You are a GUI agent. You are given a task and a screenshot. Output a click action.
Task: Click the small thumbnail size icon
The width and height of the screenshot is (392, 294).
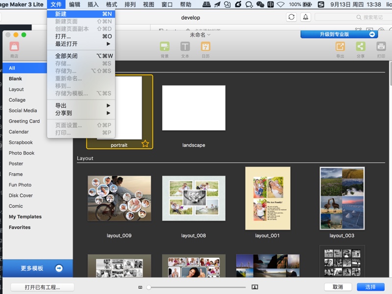[140, 287]
